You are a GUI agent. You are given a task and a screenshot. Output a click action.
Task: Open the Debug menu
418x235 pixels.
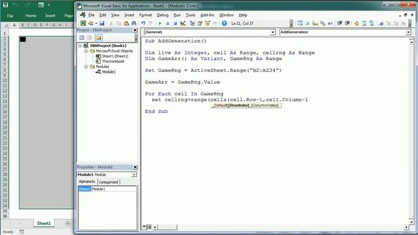click(163, 15)
